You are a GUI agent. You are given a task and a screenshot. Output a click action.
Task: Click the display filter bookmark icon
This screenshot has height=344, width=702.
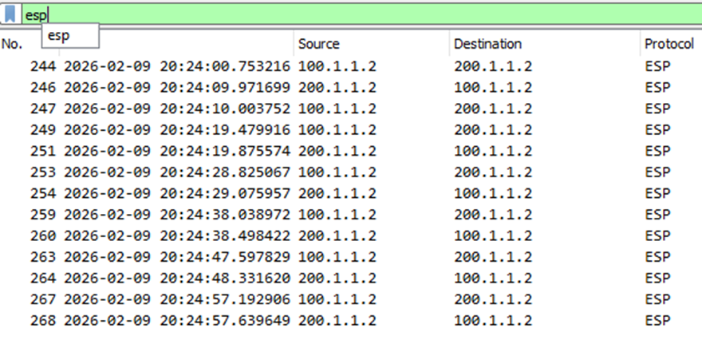point(10,14)
